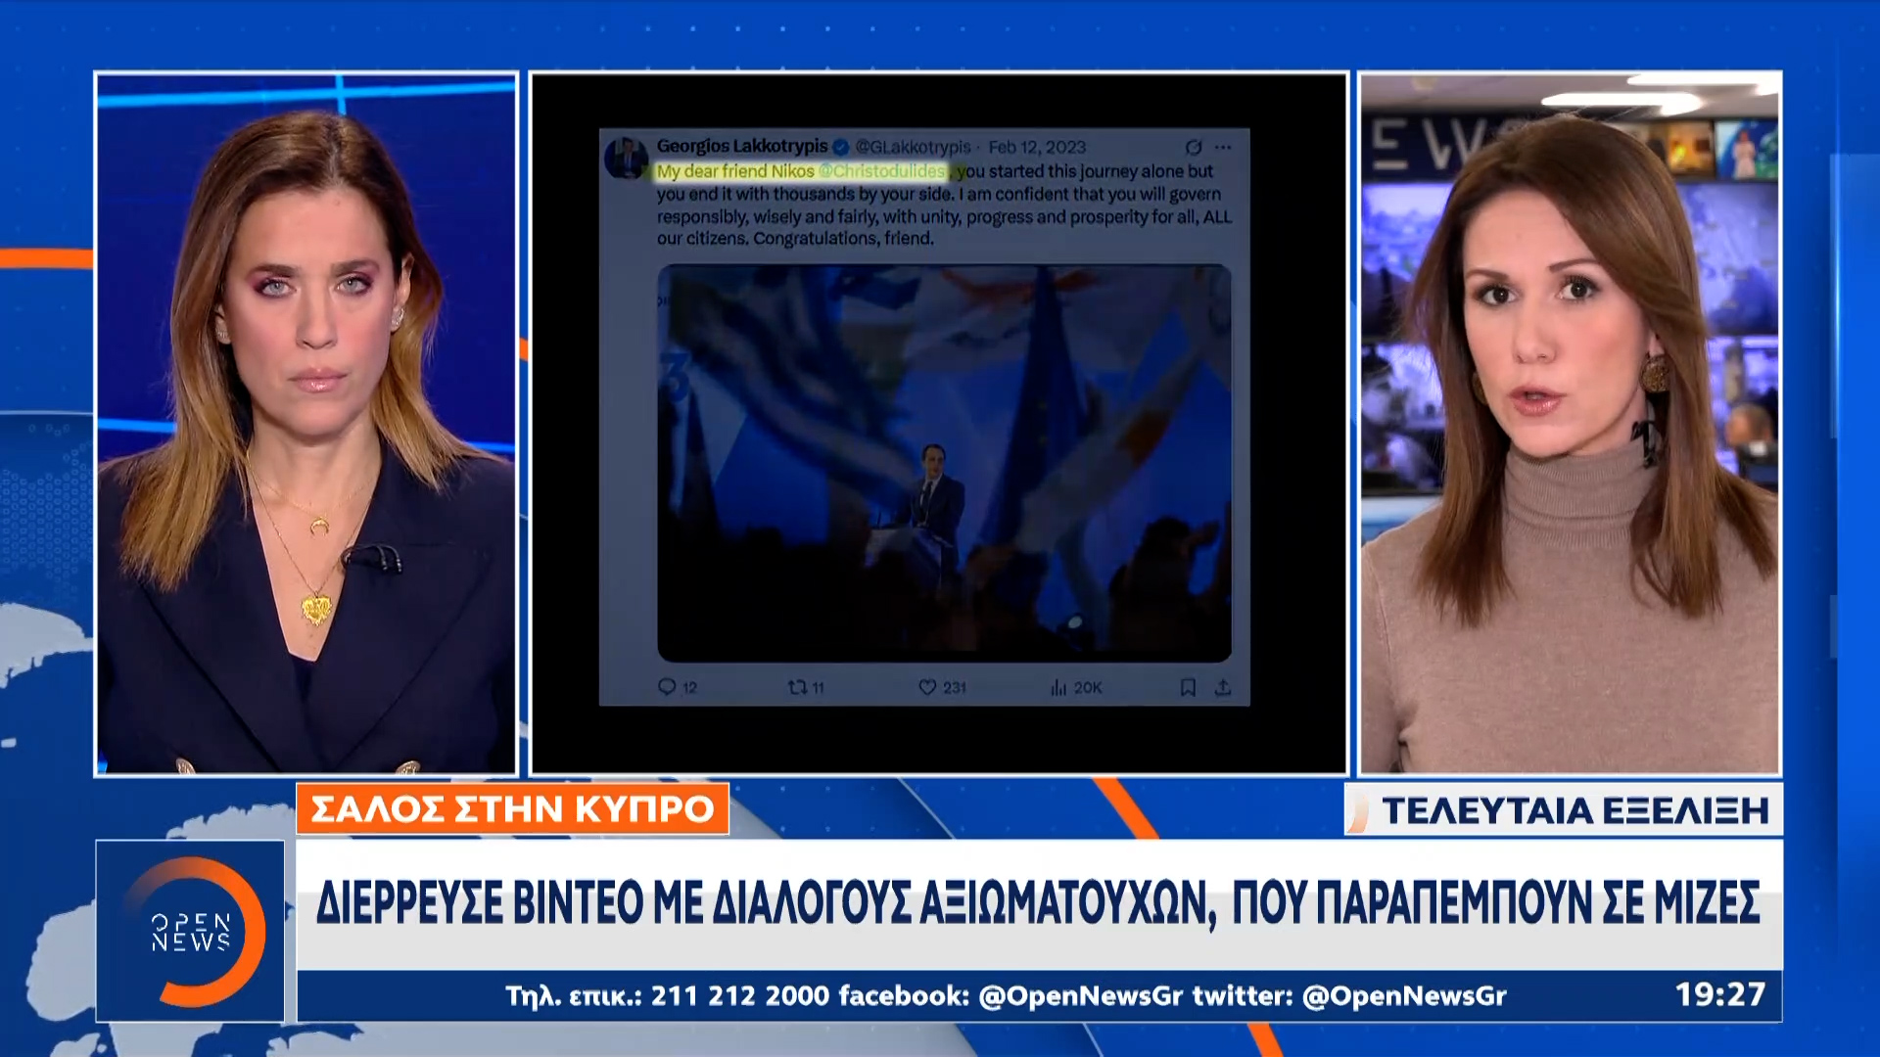Click the Grok circular icon on the tweet
Screen dimensions: 1880x1057
[x=1194, y=147]
